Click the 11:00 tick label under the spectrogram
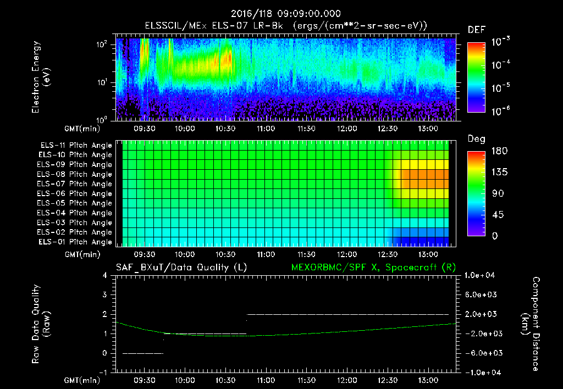Screen dimensions: 563x389 click(x=266, y=129)
